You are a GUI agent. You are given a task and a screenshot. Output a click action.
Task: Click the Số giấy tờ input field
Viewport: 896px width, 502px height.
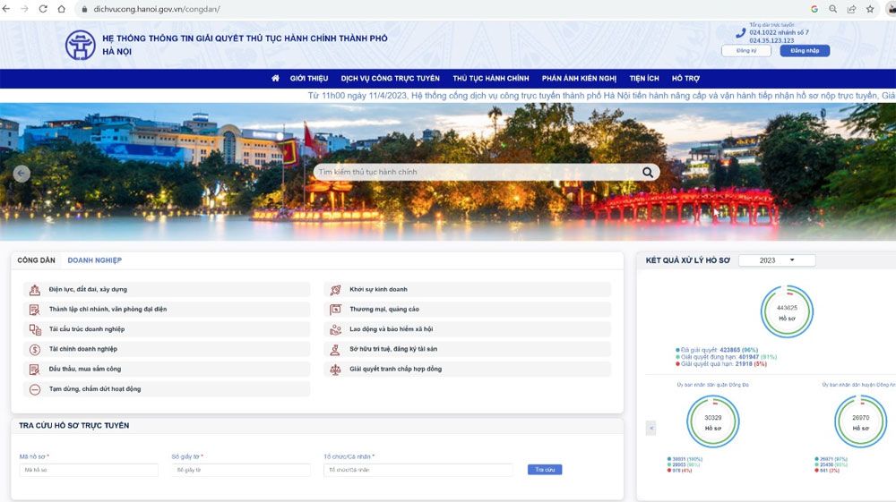click(240, 470)
